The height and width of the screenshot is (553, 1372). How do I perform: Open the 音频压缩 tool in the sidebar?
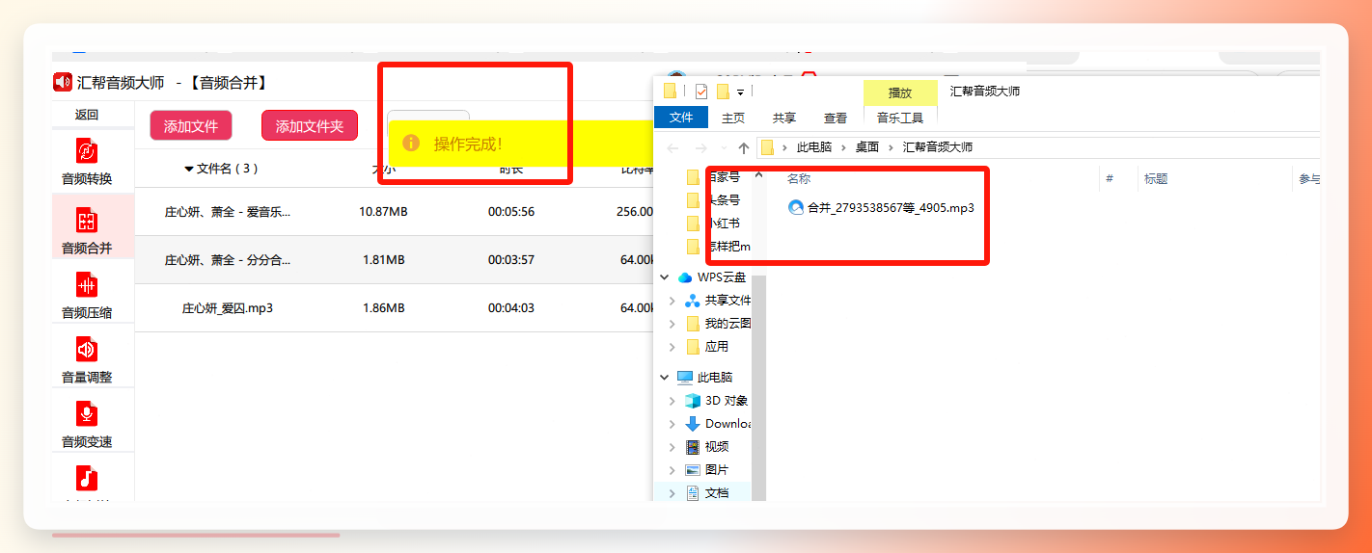tap(87, 295)
